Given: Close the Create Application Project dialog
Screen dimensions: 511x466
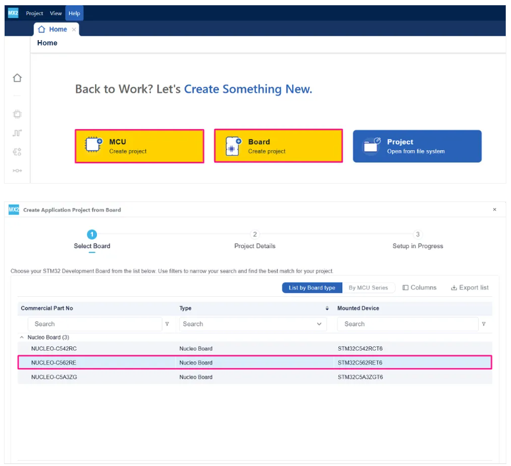Looking at the screenshot, I should [495, 209].
